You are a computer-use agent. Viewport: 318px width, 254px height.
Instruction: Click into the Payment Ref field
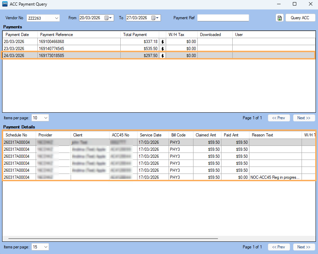(223, 18)
